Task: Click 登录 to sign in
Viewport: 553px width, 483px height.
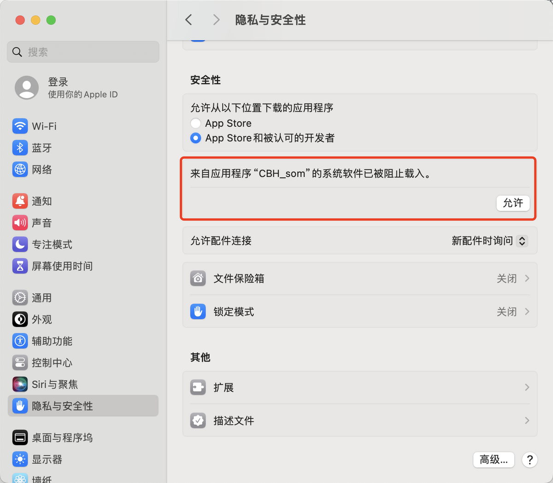Action: click(58, 82)
